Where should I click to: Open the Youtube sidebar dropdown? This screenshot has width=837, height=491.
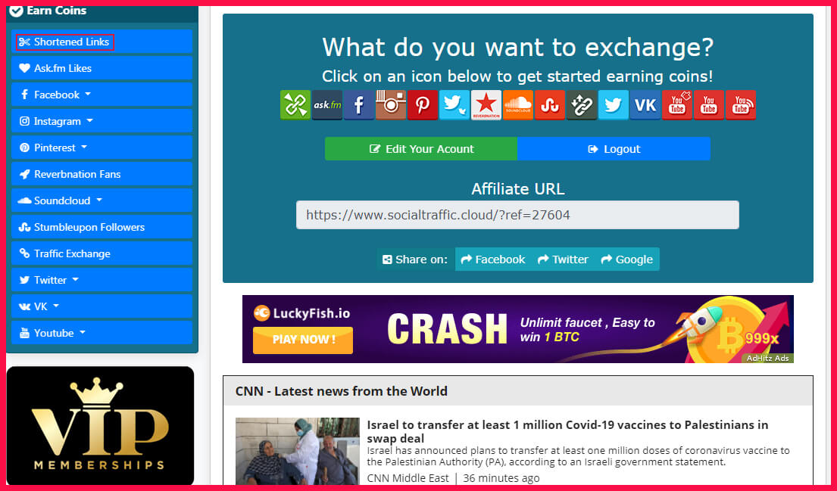102,333
